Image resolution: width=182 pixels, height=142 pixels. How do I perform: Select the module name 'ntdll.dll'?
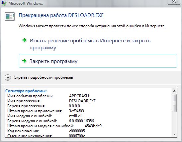76,116
